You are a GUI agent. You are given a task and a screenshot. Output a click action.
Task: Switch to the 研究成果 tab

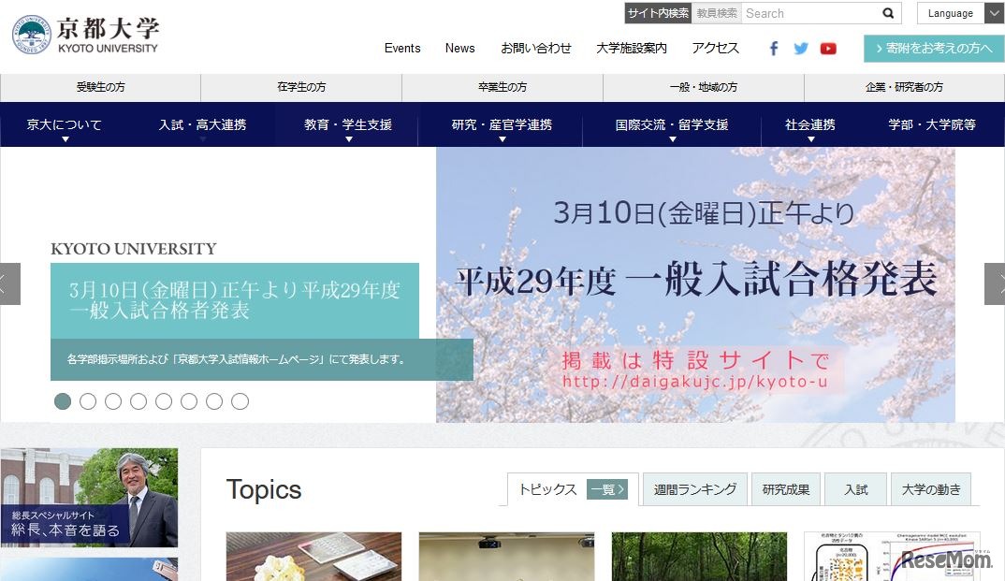(x=786, y=489)
